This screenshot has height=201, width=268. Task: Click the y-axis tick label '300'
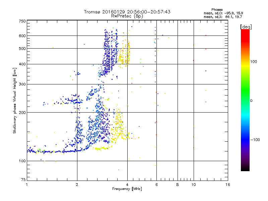(x=22, y=84)
